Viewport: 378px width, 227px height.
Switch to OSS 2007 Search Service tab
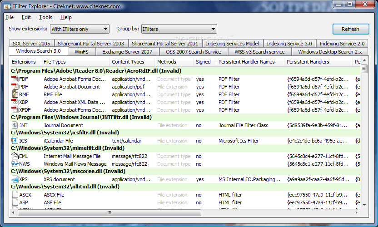coord(194,52)
